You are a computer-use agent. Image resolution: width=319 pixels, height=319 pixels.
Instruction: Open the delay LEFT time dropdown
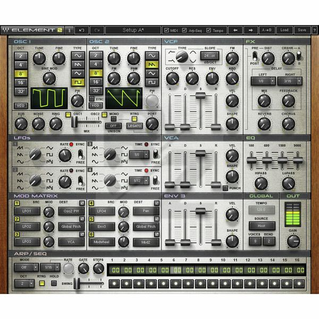[263, 81]
